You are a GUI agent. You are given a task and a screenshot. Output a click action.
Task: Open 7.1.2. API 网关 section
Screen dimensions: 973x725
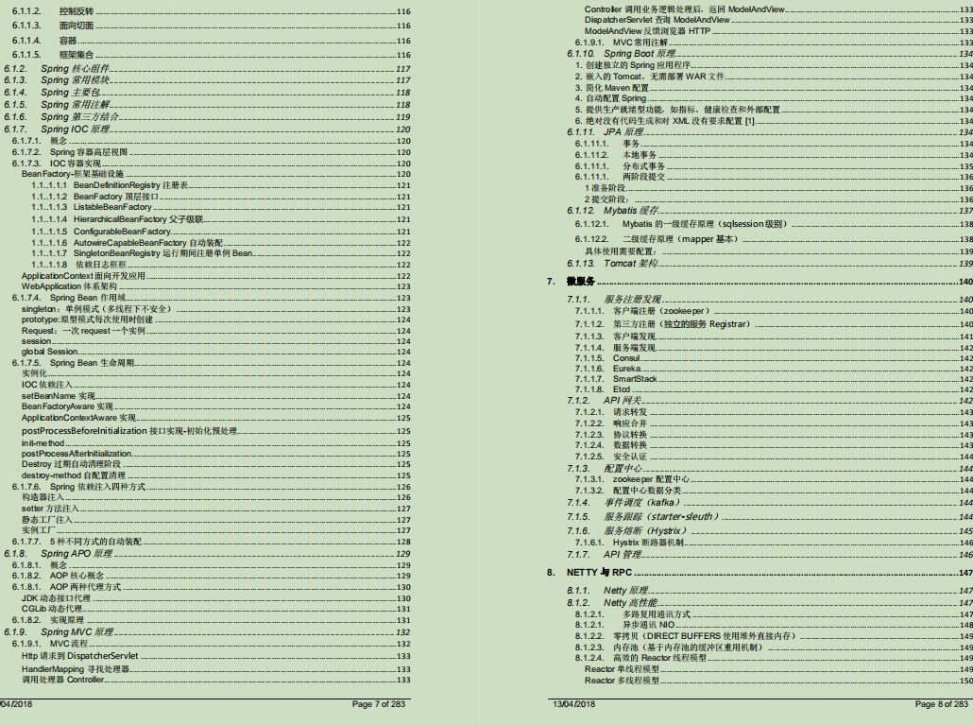click(770, 401)
